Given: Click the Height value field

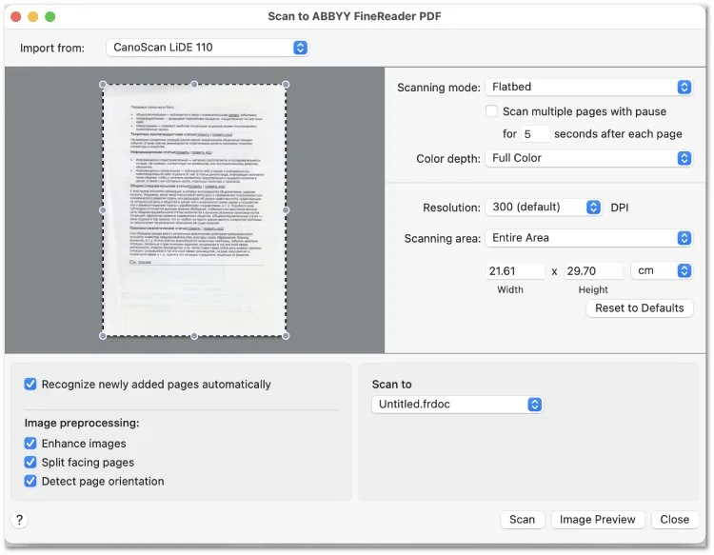Looking at the screenshot, I should (x=593, y=271).
